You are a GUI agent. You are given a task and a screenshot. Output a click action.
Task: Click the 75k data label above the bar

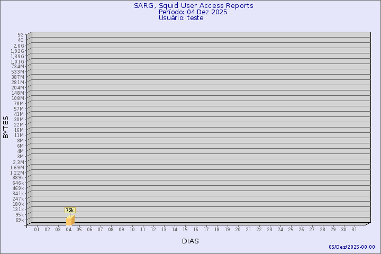pos(70,210)
